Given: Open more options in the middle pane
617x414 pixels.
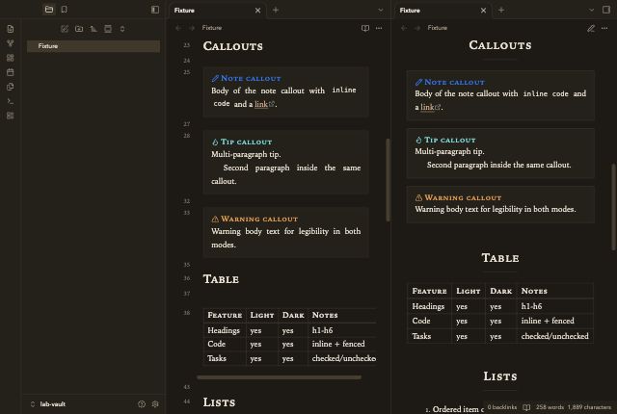Looking at the screenshot, I should 379,28.
